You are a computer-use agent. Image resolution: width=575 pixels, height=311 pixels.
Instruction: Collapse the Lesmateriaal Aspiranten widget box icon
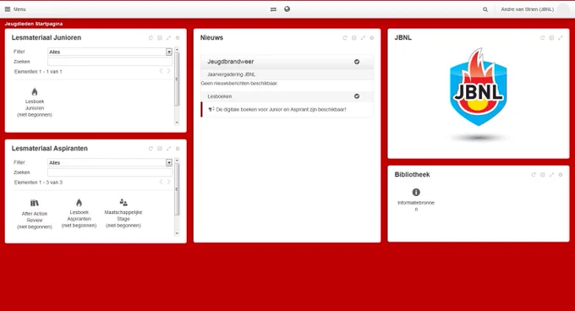(160, 149)
